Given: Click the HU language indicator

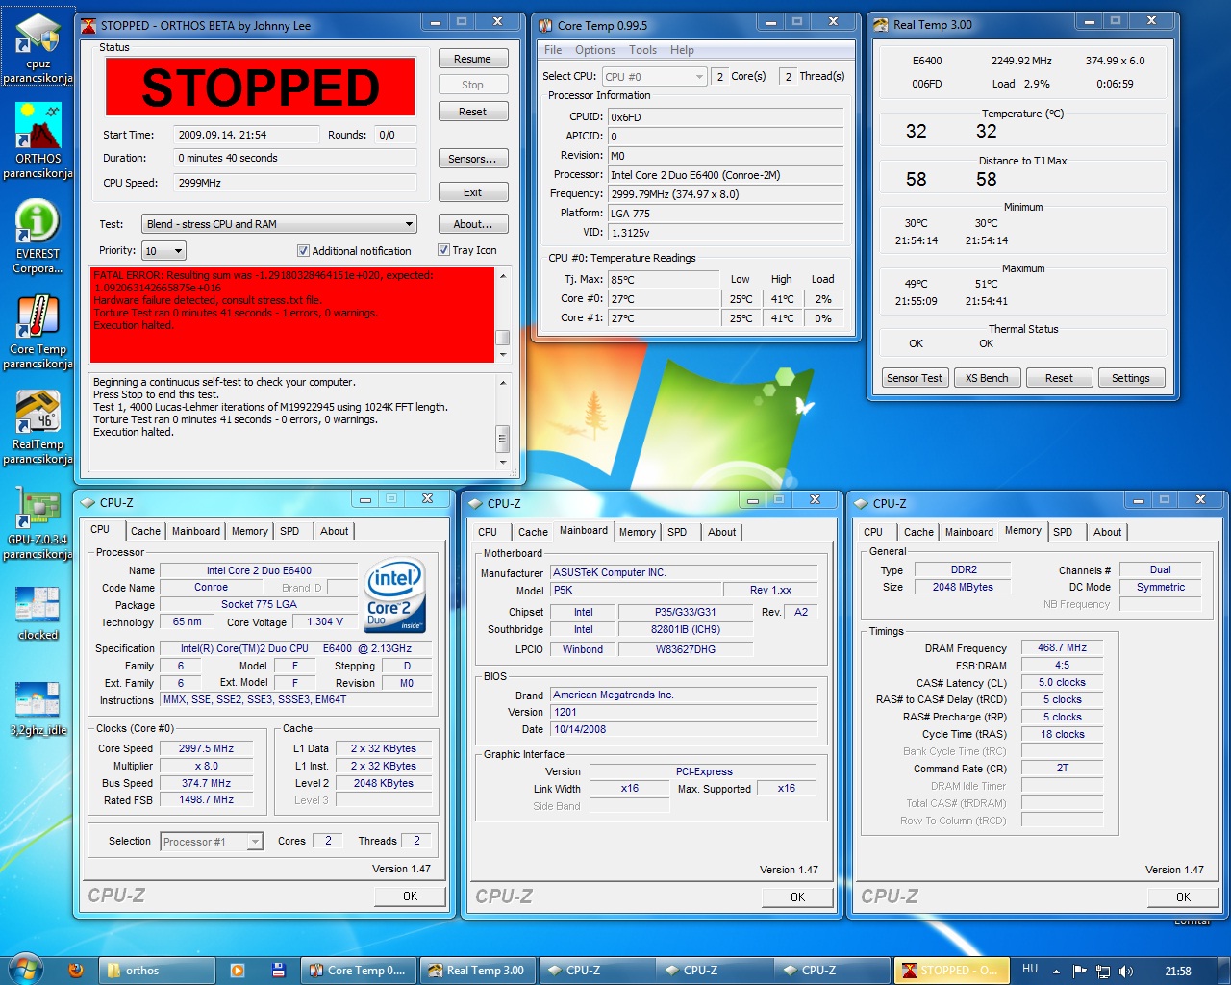Looking at the screenshot, I should [1030, 970].
